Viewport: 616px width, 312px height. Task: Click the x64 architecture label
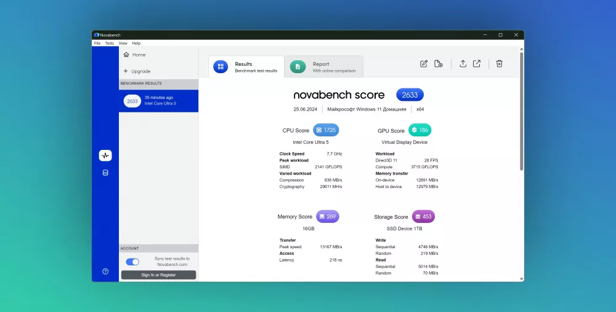coord(420,109)
